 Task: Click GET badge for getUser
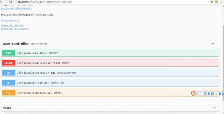click(x=9, y=73)
